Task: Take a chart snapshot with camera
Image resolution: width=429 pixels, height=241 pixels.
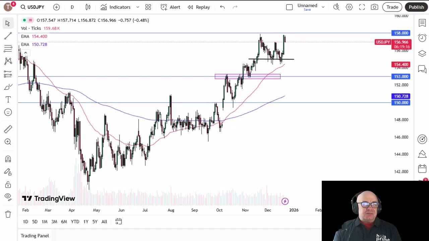Action: pyautogui.click(x=375, y=7)
